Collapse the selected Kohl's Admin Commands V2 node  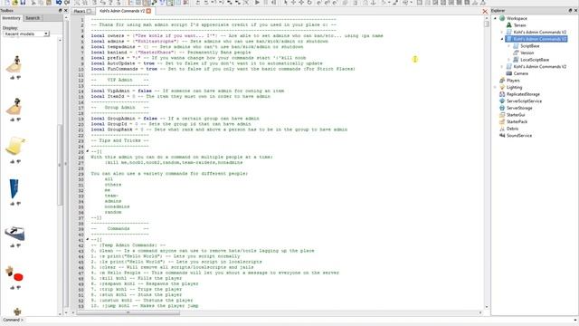[502, 39]
